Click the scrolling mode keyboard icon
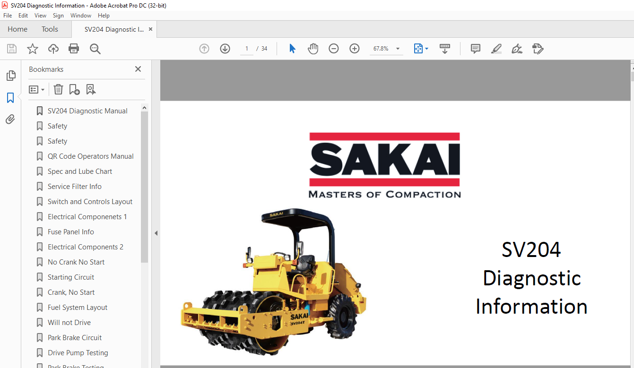Screen dimensions: 634x368 pos(445,49)
